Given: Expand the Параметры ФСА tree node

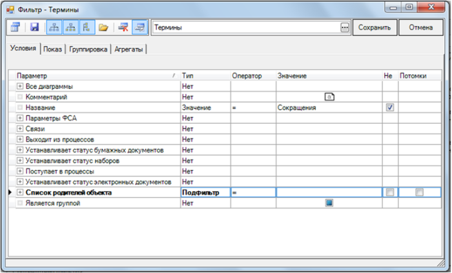Looking at the screenshot, I should (20, 118).
